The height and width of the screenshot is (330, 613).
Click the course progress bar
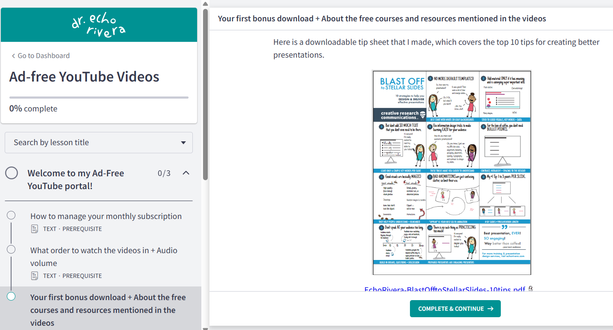click(99, 97)
